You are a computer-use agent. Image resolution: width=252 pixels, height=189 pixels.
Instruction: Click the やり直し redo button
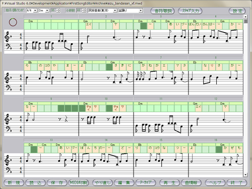(103, 182)
